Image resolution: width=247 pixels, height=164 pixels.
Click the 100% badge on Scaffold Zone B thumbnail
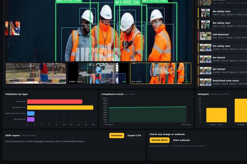(x=124, y=82)
